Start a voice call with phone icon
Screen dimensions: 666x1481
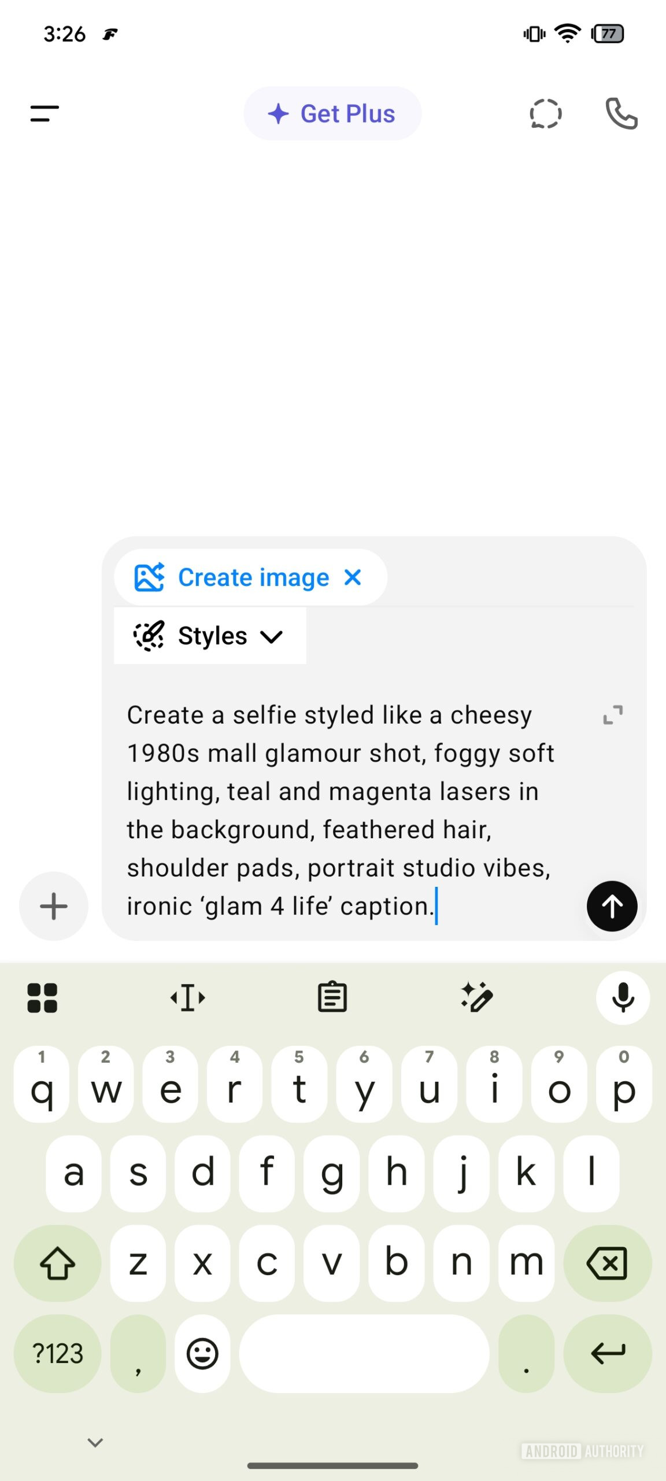[x=621, y=113]
